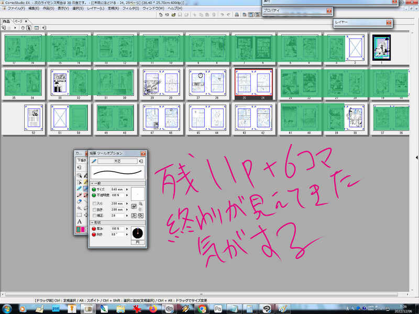This screenshot has width=419, height=314.
Task: Open the 抜き value slider arrow
Action: (127, 210)
